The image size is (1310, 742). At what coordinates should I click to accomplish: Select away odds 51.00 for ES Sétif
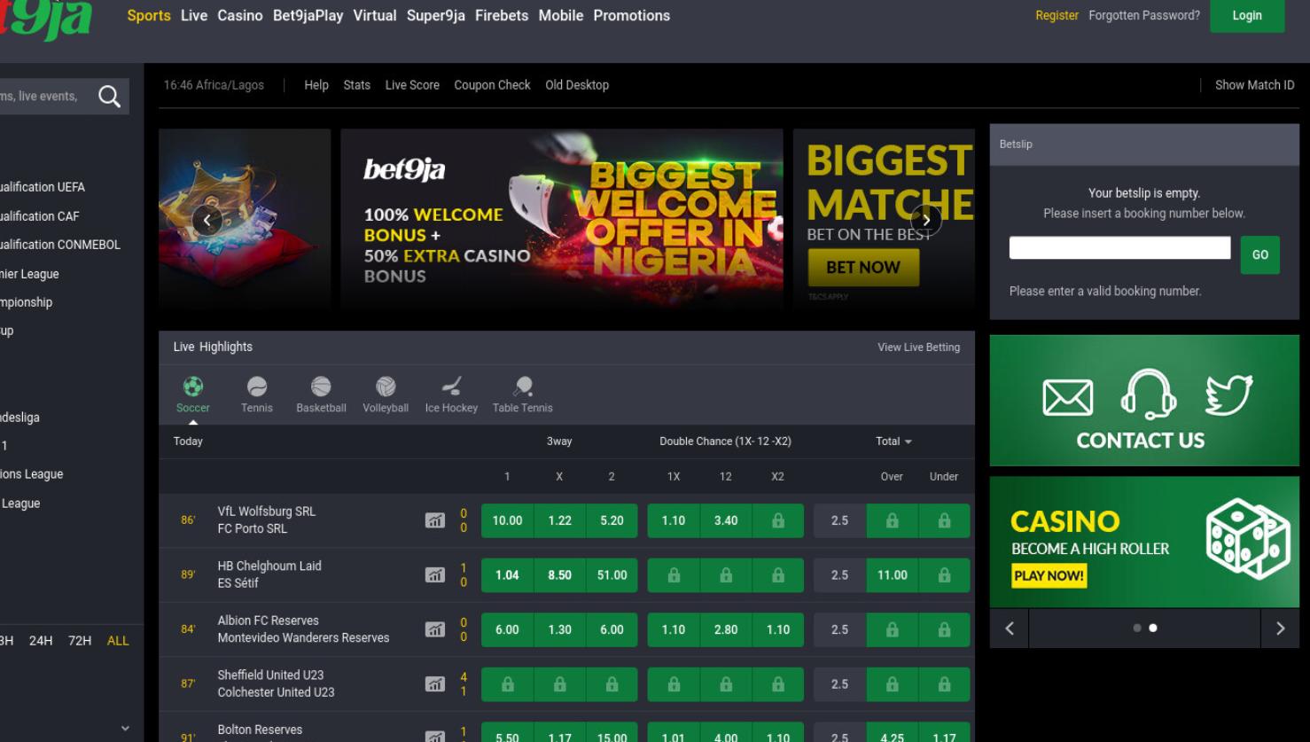point(612,575)
